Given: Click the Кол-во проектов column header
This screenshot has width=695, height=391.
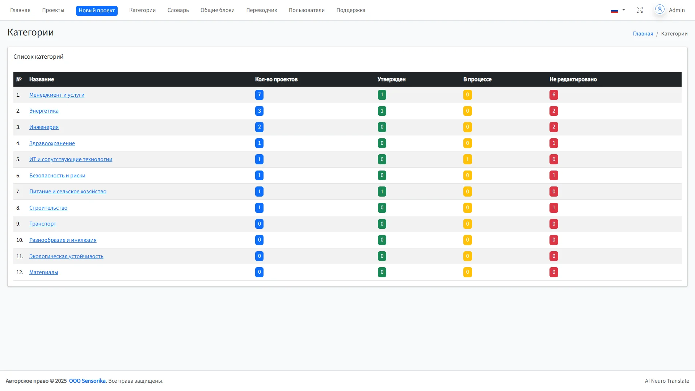Looking at the screenshot, I should coord(276,79).
